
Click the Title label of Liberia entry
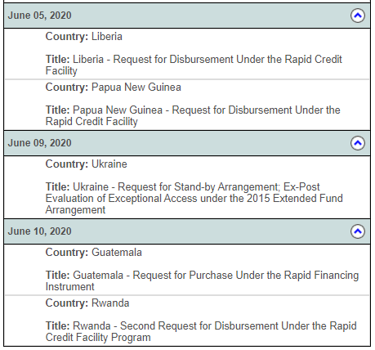(x=58, y=59)
